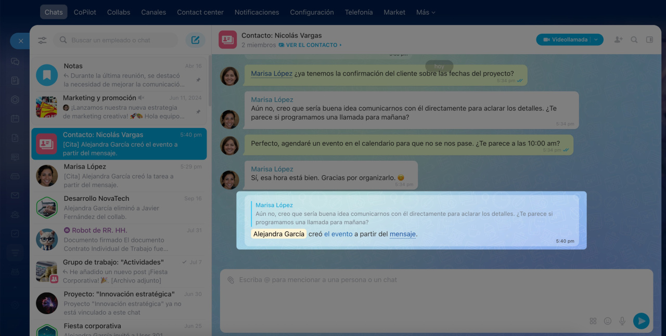Open the 'el evento' link in message
666x336 pixels.
click(x=338, y=234)
